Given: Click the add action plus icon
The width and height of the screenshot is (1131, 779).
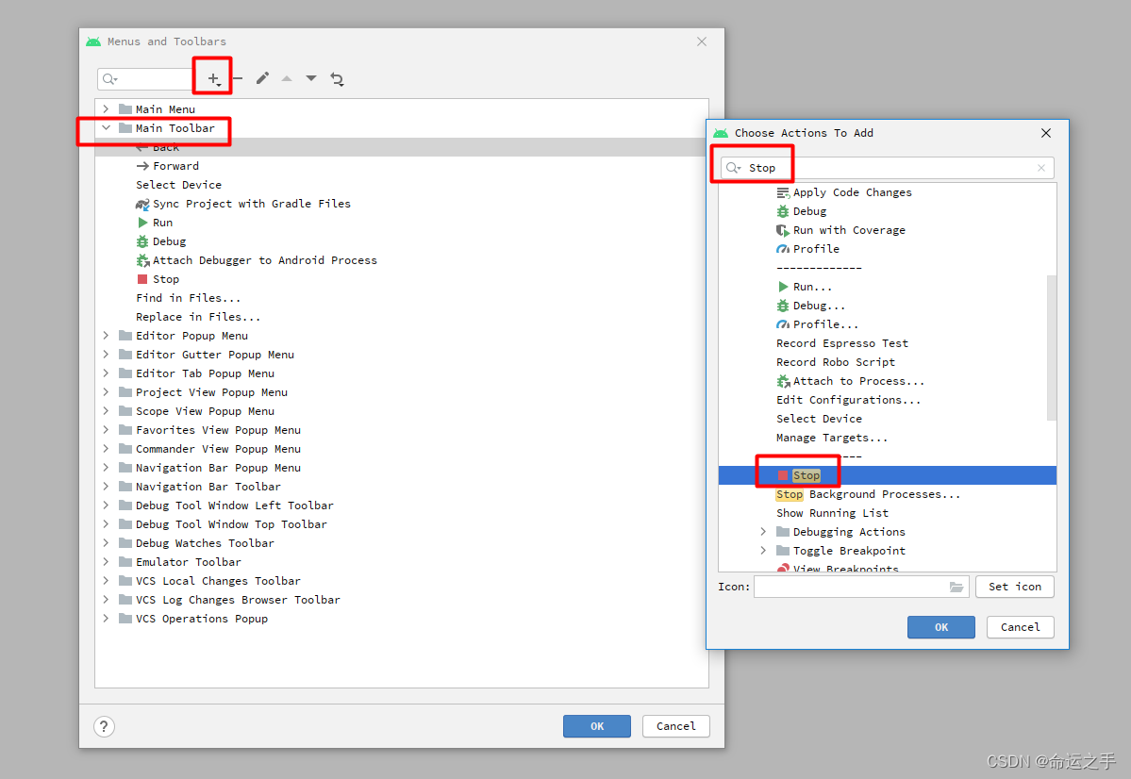Looking at the screenshot, I should 213,78.
